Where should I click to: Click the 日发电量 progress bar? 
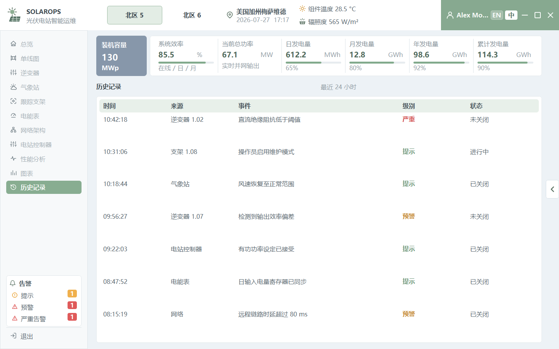pyautogui.click(x=313, y=62)
